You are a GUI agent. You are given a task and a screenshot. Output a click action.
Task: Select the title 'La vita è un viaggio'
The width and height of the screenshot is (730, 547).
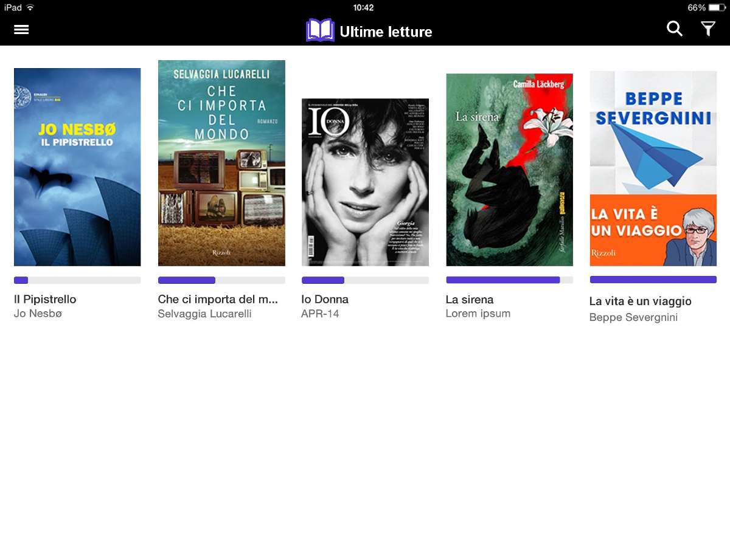[x=641, y=301]
